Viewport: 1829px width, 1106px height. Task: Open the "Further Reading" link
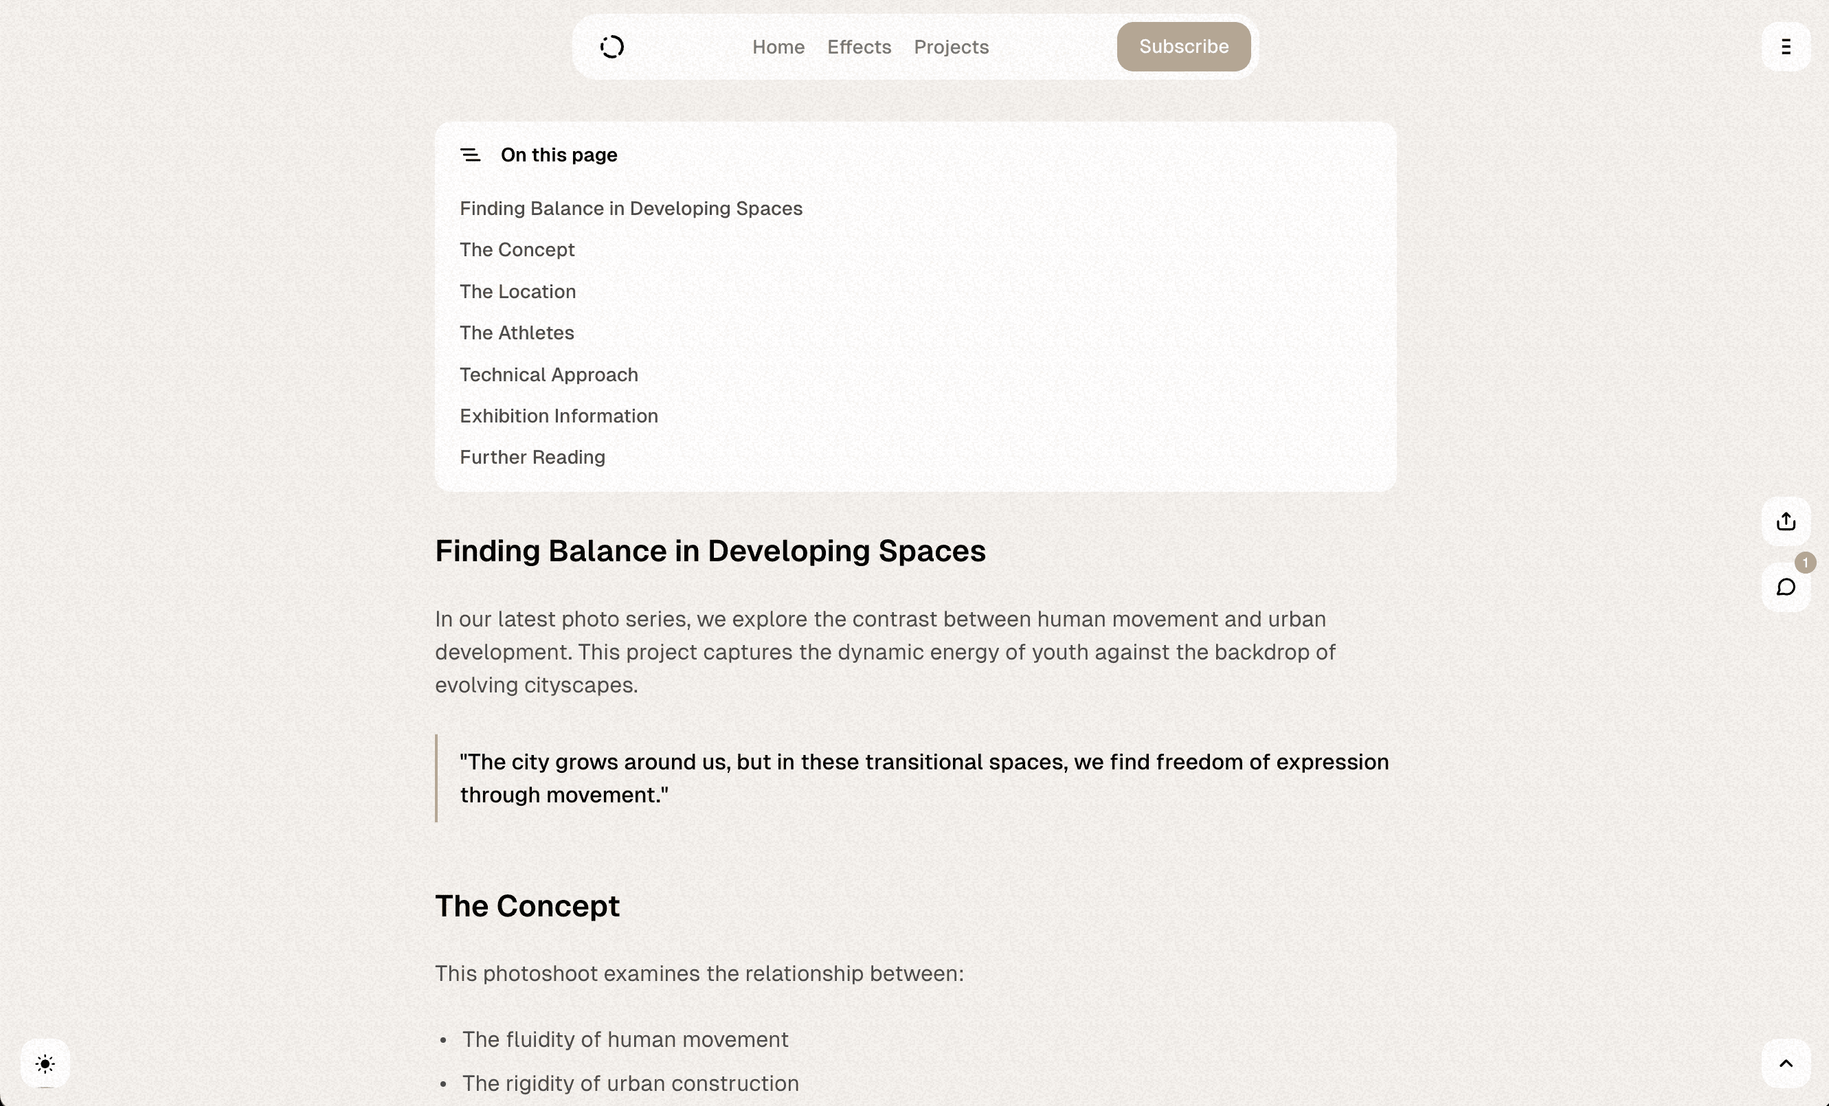click(x=532, y=458)
